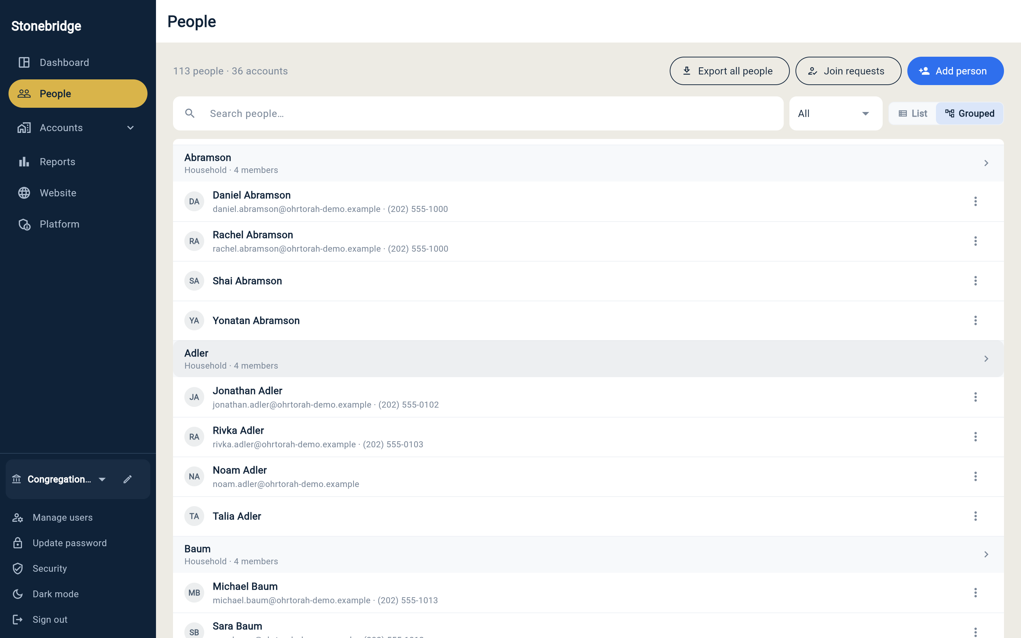The image size is (1021, 638).
Task: Open more options for Jonathan Adler
Action: (x=975, y=397)
